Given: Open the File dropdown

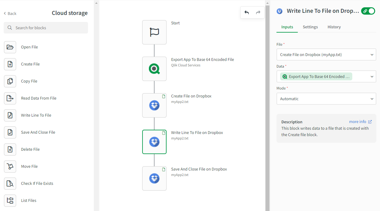Looking at the screenshot, I should [326, 55].
